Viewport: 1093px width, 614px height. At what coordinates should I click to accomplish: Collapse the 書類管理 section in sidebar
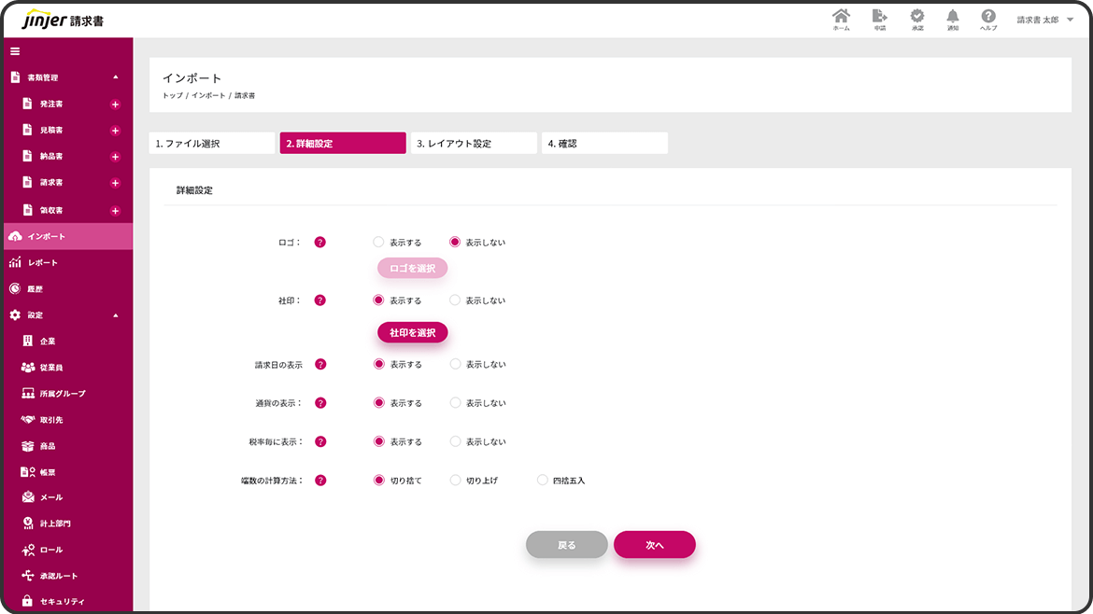tap(115, 77)
